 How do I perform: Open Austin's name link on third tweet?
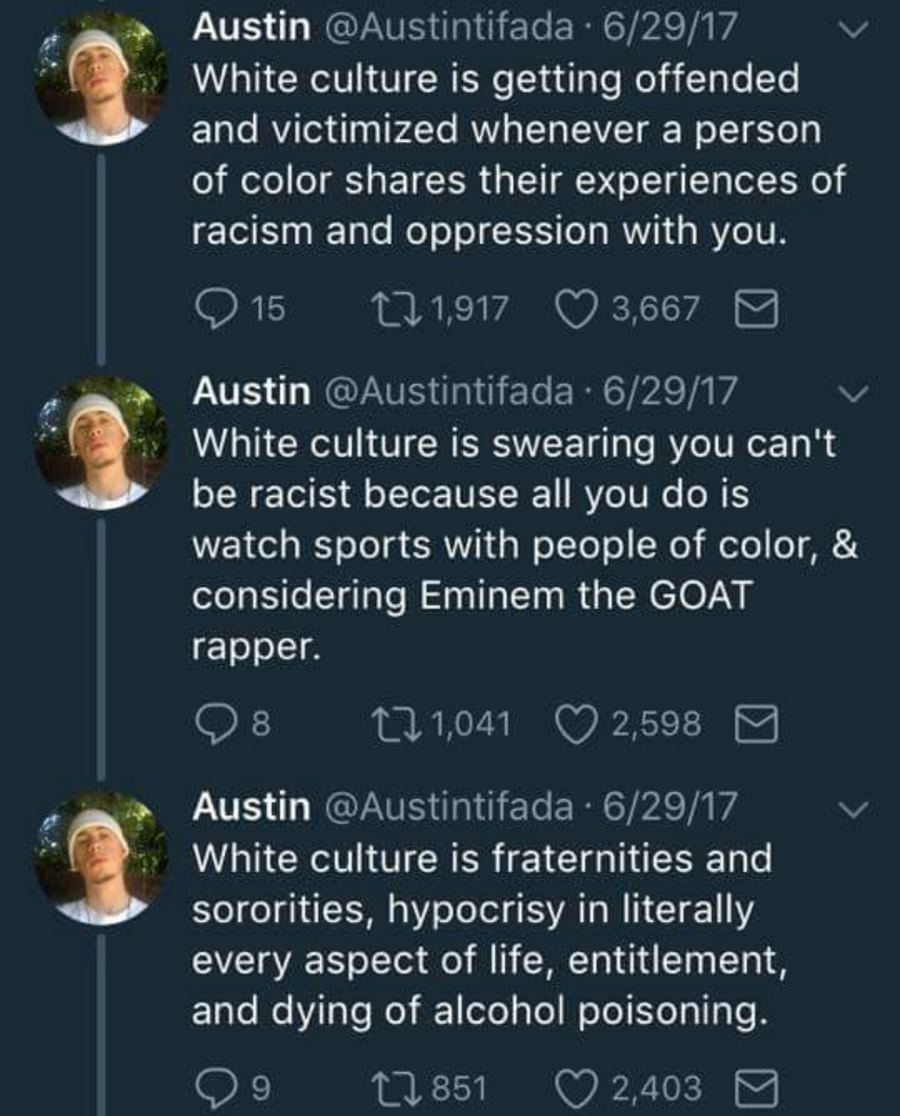pos(251,807)
